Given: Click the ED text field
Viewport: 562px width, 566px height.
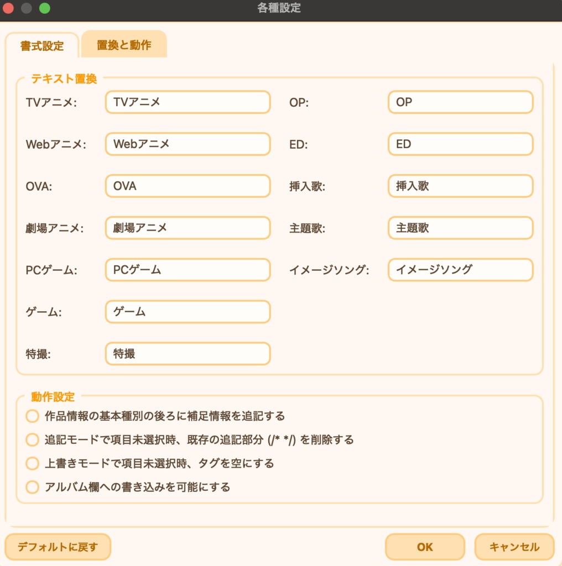Looking at the screenshot, I should tap(460, 144).
